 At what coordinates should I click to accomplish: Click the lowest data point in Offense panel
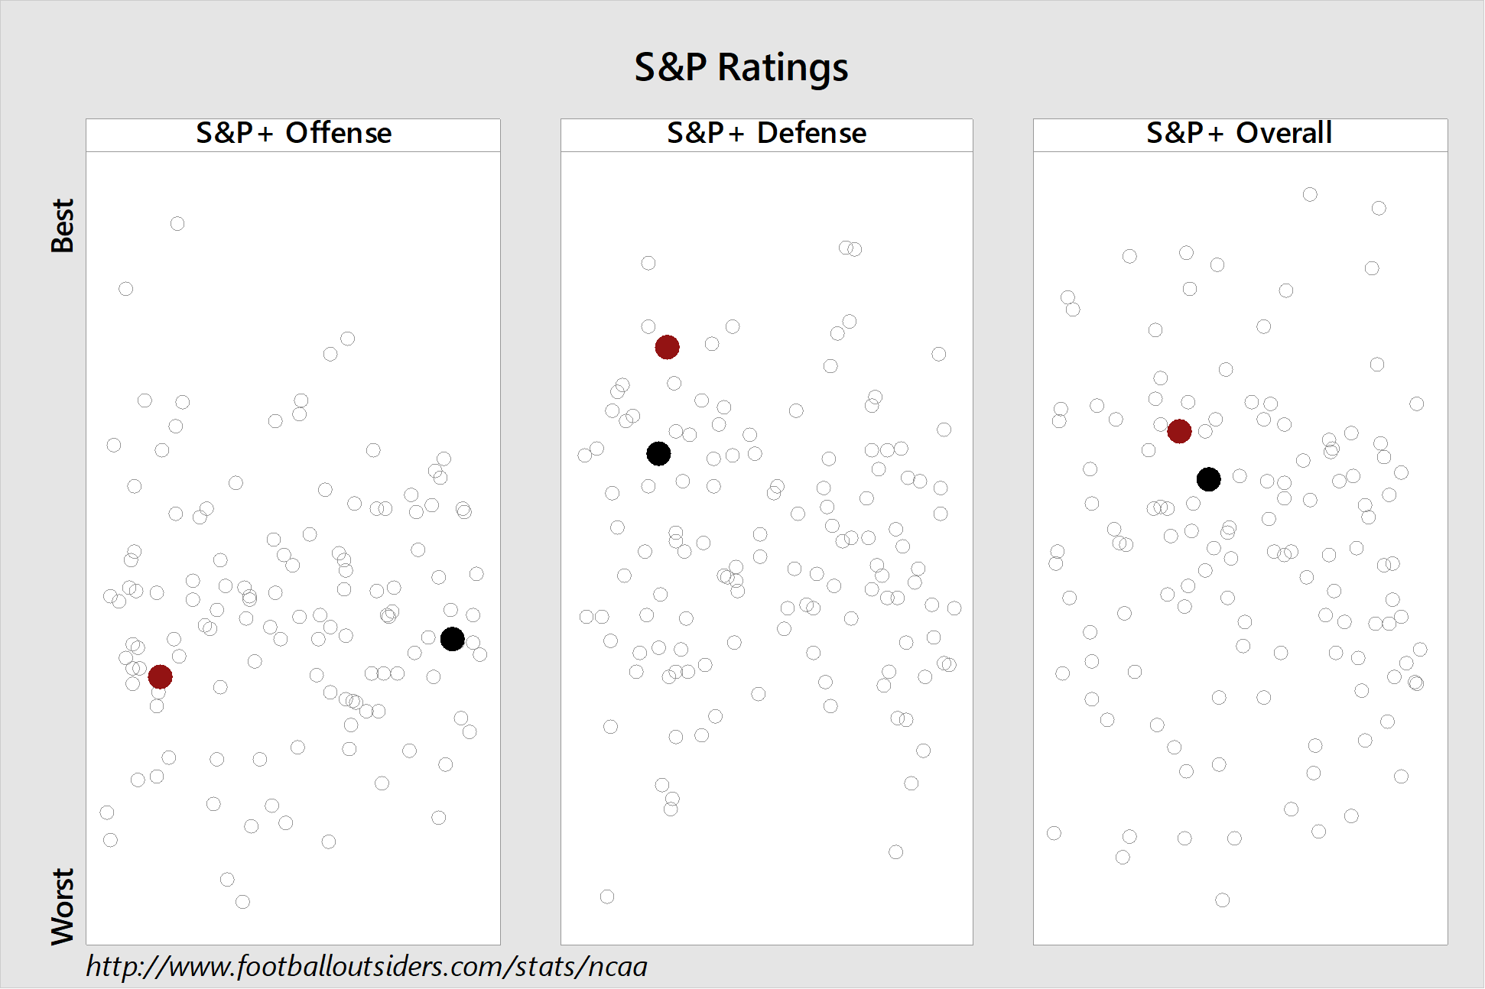click(242, 902)
